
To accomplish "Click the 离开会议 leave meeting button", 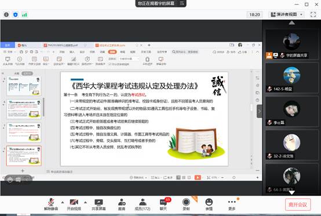I will [298, 204].
